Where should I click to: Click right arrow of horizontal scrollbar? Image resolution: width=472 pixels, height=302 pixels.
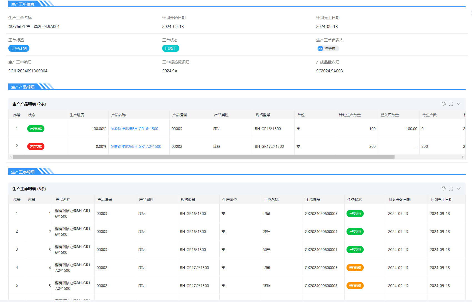click(x=463, y=157)
